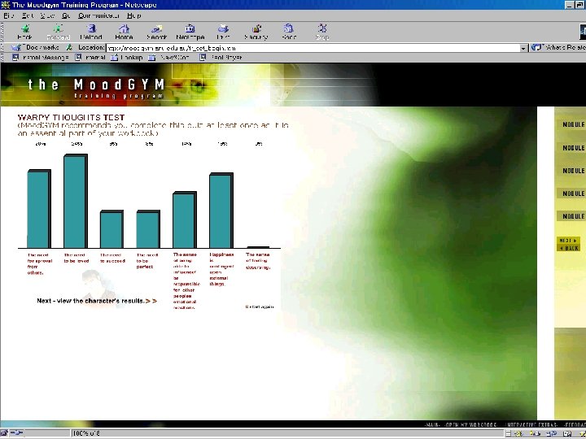This screenshot has height=439, width=586.
Task: Open the Edit menu
Action: tap(27, 15)
